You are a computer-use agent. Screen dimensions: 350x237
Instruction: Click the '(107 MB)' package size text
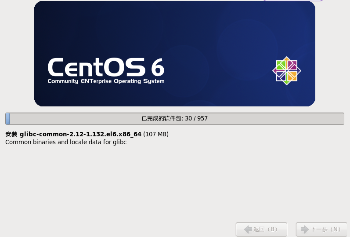pos(156,134)
